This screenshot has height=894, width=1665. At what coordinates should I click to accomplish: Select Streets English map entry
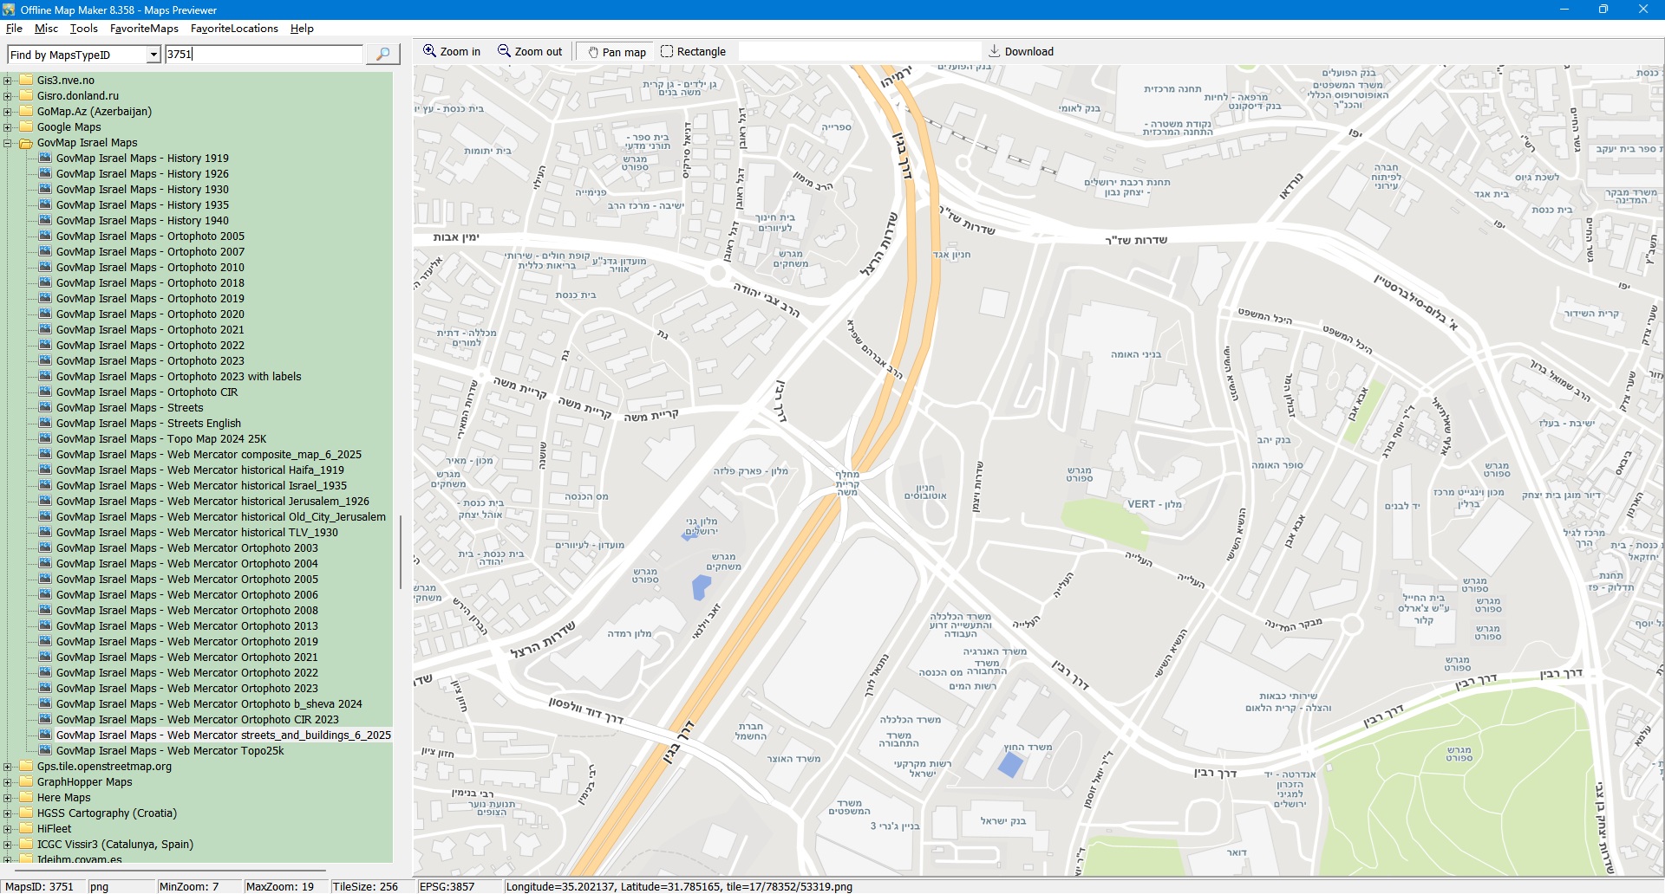pyautogui.click(x=148, y=424)
